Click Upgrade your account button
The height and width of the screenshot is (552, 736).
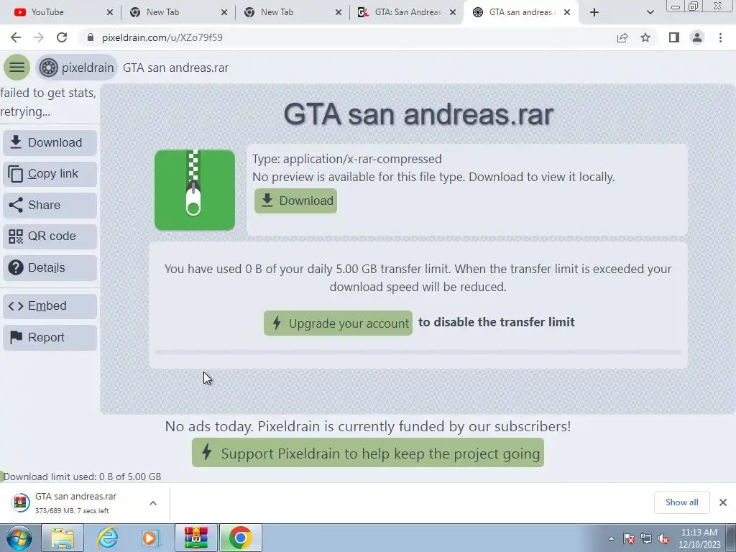(338, 323)
